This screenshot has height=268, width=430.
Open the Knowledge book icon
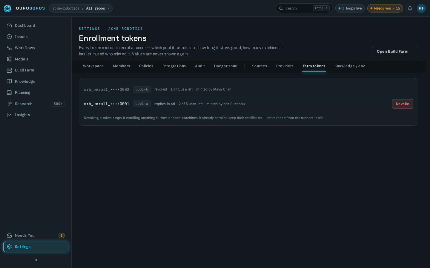[9, 81]
